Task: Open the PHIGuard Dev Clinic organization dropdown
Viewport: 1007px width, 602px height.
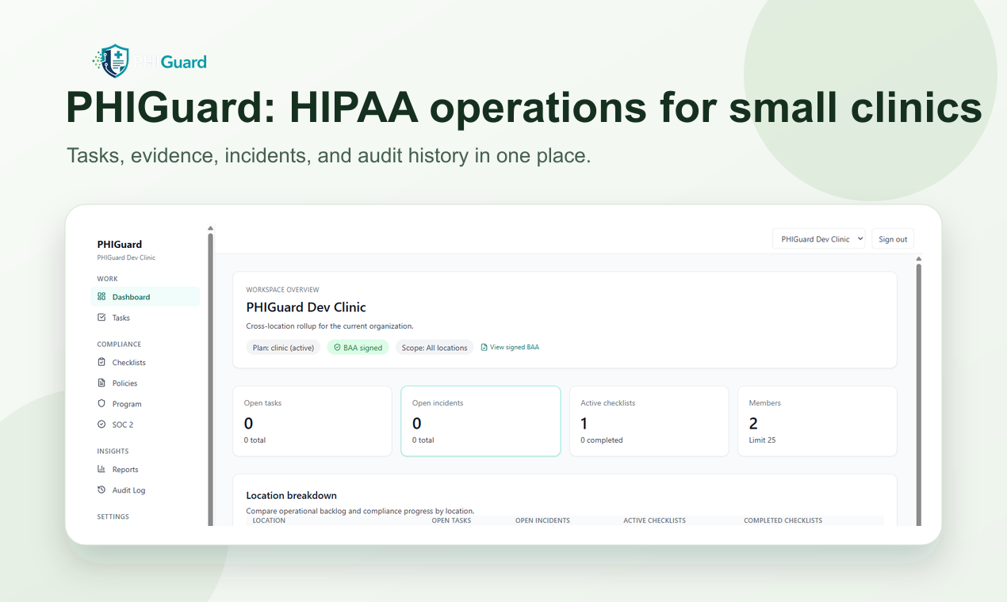Action: (x=818, y=238)
